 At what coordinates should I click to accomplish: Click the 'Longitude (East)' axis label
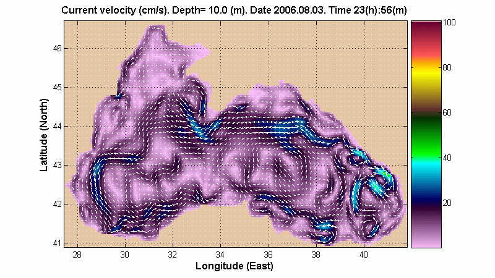(x=235, y=266)
